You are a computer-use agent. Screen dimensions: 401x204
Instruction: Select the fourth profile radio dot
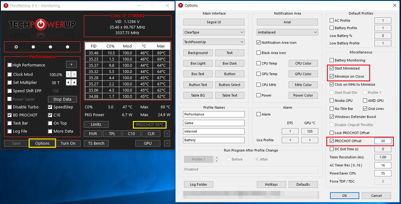pyautogui.click(x=68, y=47)
